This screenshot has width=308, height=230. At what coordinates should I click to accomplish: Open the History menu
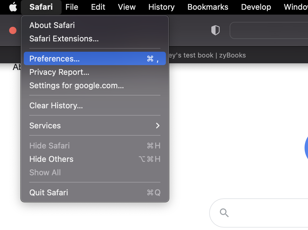pos(161,7)
